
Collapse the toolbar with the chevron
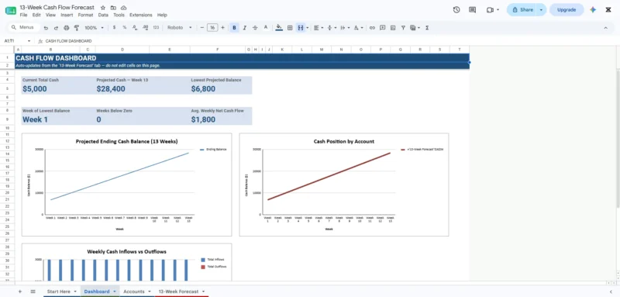(x=605, y=28)
